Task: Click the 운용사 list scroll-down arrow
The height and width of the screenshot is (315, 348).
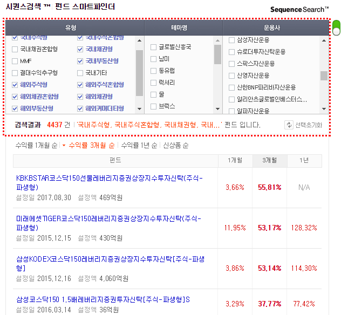Action: (324, 109)
